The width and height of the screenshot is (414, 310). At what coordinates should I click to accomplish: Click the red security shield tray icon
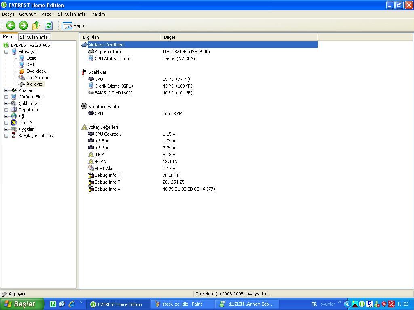[384, 304]
